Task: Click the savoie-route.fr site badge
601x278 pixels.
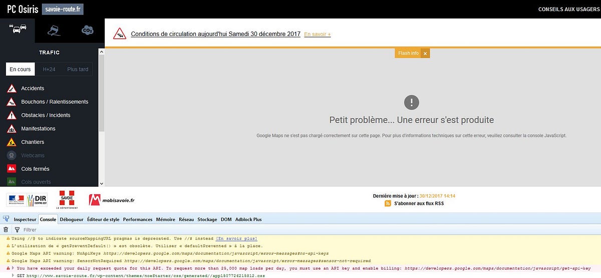Action: pos(62,9)
